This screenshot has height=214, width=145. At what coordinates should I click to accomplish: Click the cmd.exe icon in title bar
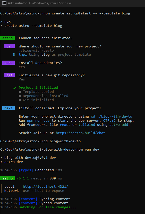tap(4, 3)
